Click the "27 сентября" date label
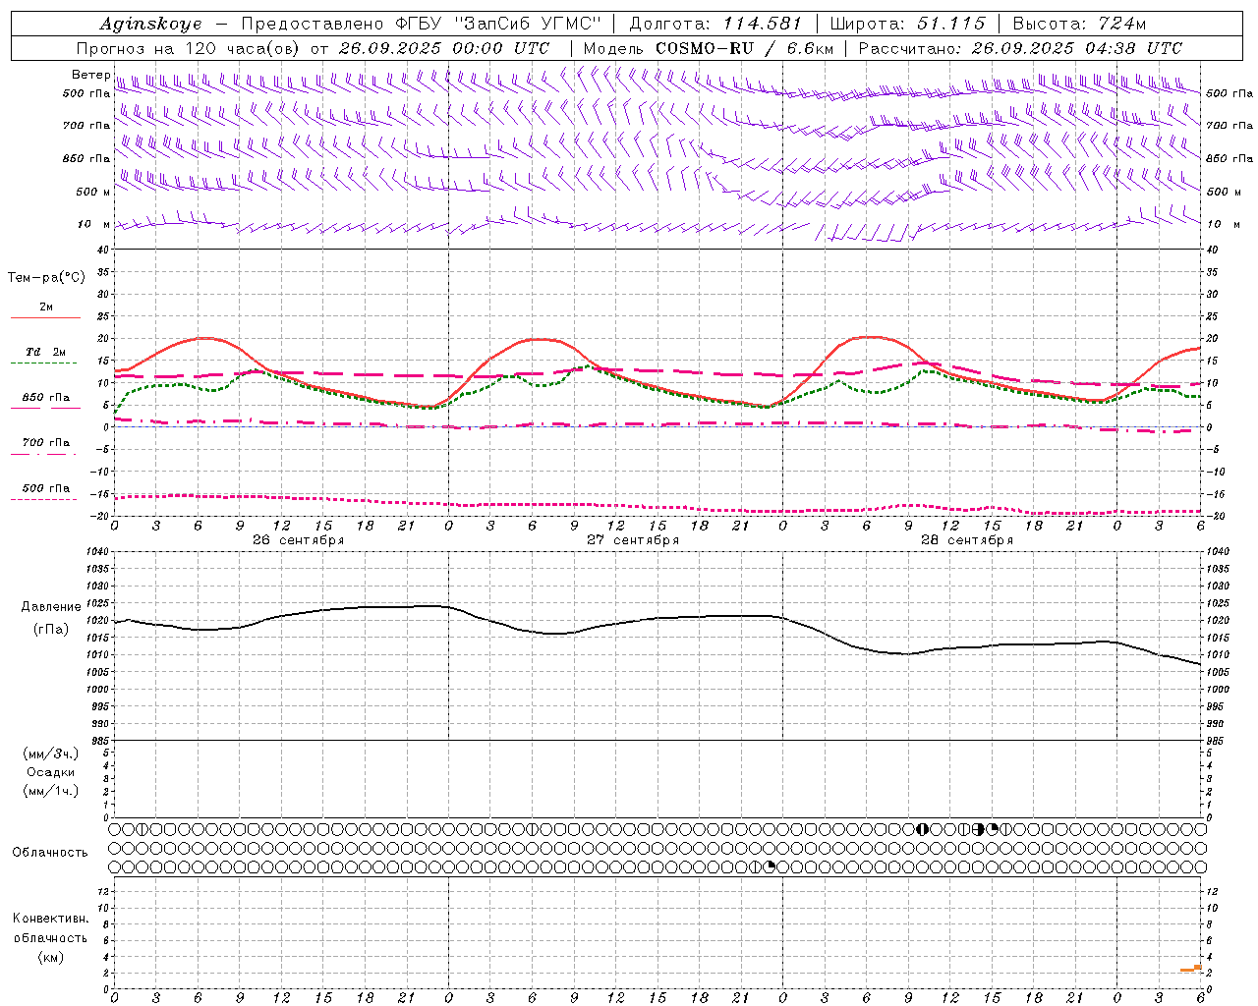 click(633, 540)
